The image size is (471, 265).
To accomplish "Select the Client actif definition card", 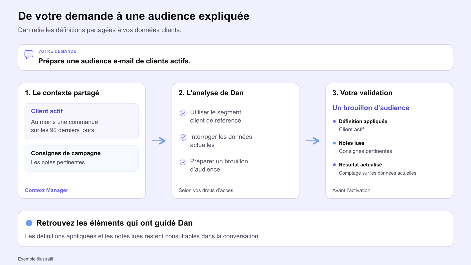I will pyautogui.click(x=82, y=121).
